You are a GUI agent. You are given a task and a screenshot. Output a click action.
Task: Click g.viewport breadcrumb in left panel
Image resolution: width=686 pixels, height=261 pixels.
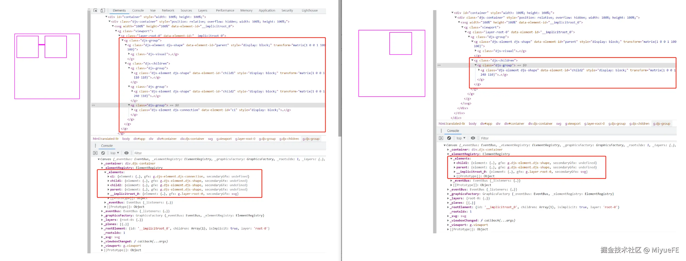(x=224, y=139)
